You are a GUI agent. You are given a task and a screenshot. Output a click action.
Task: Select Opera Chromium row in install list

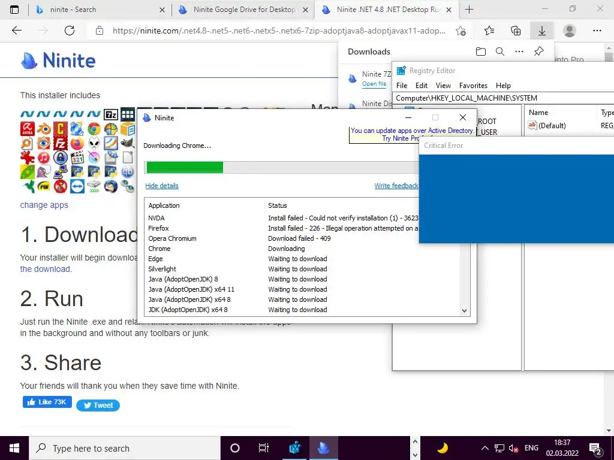pyautogui.click(x=283, y=238)
